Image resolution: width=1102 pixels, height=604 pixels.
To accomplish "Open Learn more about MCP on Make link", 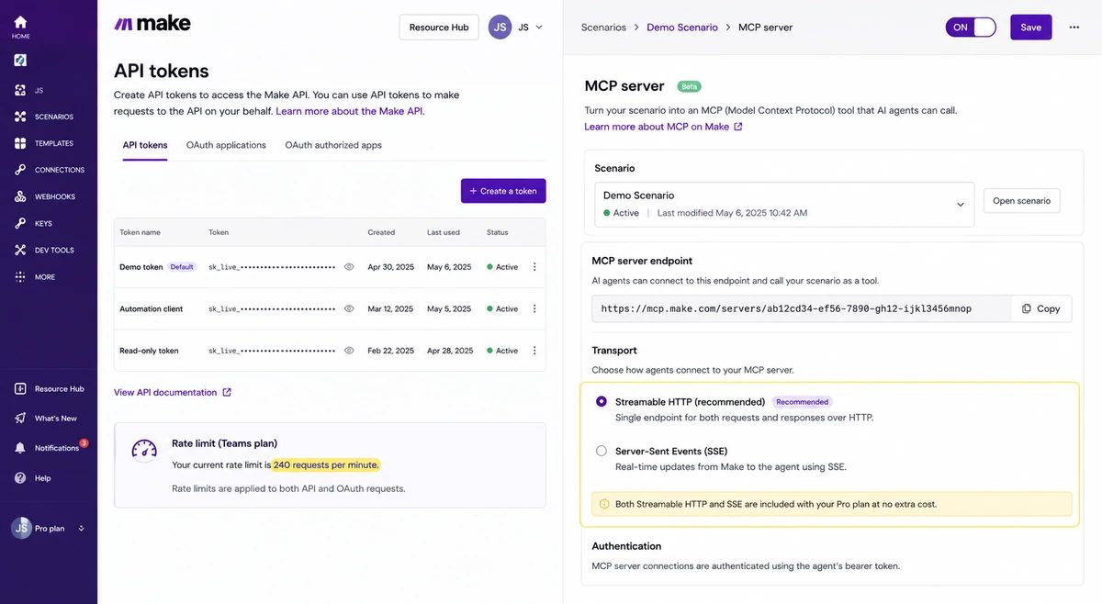I will coord(663,127).
